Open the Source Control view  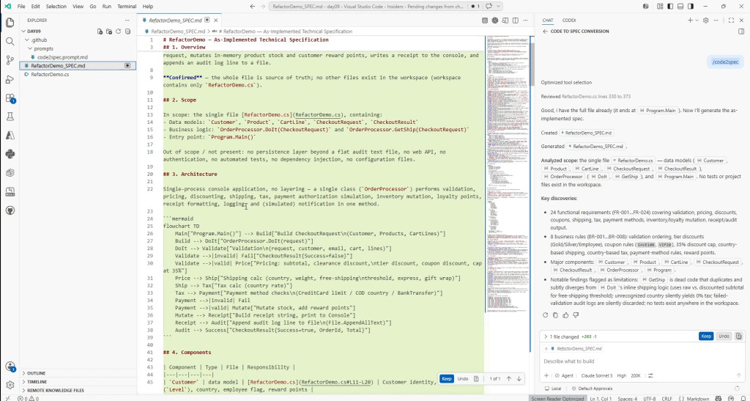point(10,60)
